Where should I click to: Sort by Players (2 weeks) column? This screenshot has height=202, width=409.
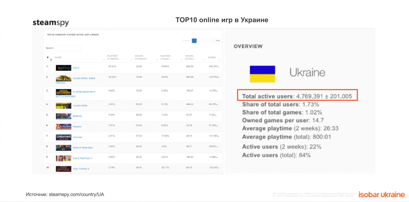click(112, 57)
